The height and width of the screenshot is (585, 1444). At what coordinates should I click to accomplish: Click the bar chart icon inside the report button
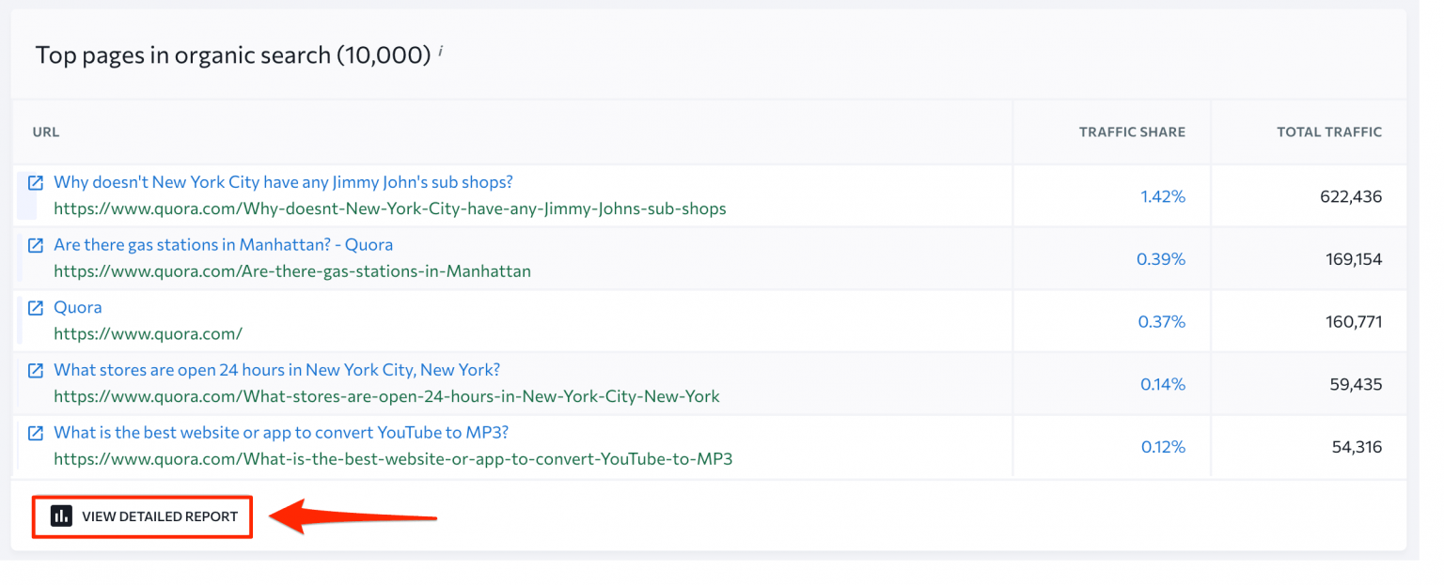pyautogui.click(x=60, y=516)
